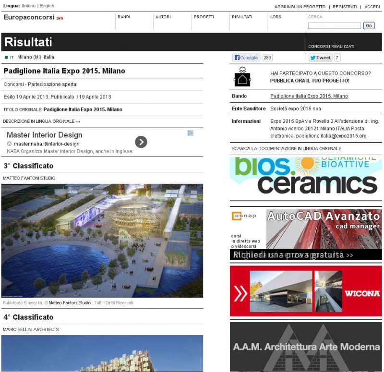This screenshot has height=372, width=384.
Task: Click the ad arrow circle icon
Action: point(141,142)
